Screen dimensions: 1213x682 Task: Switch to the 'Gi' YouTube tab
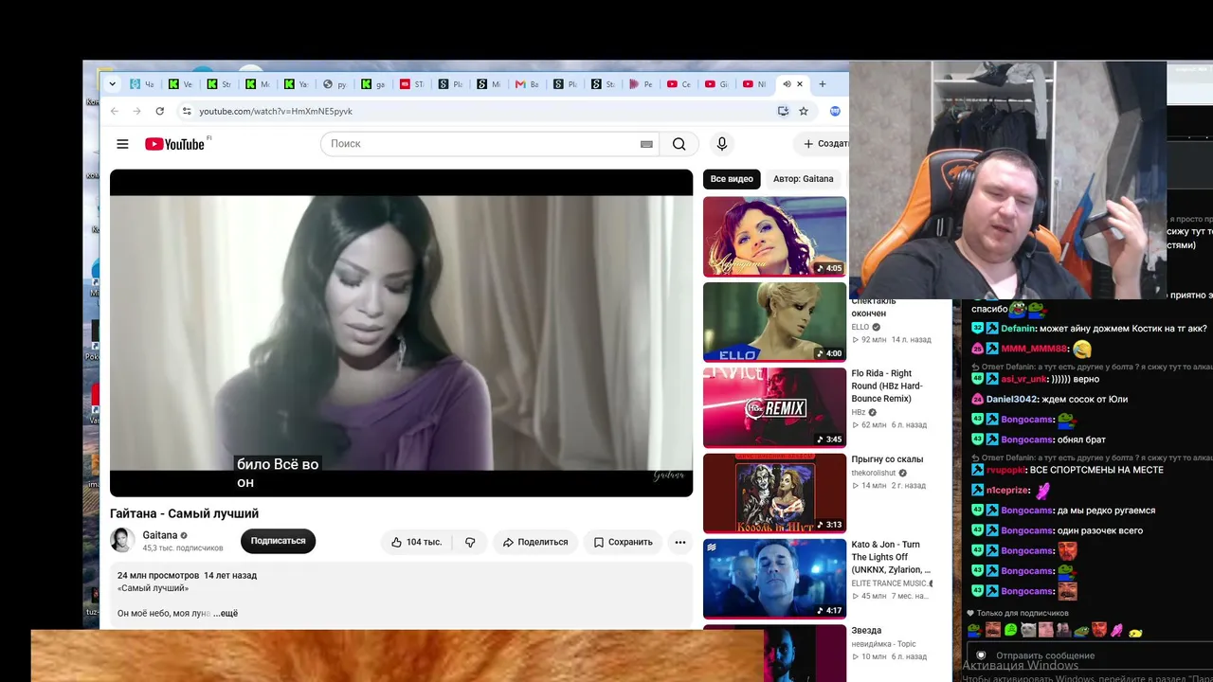pyautogui.click(x=717, y=84)
